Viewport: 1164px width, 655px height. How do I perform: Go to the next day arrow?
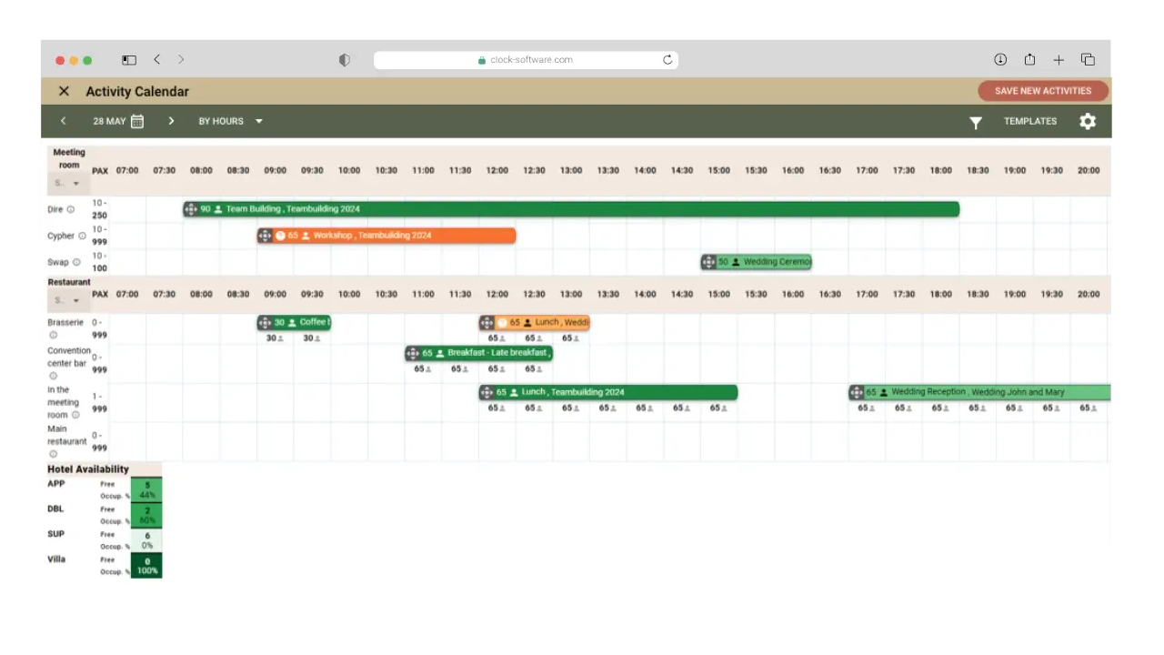point(171,121)
